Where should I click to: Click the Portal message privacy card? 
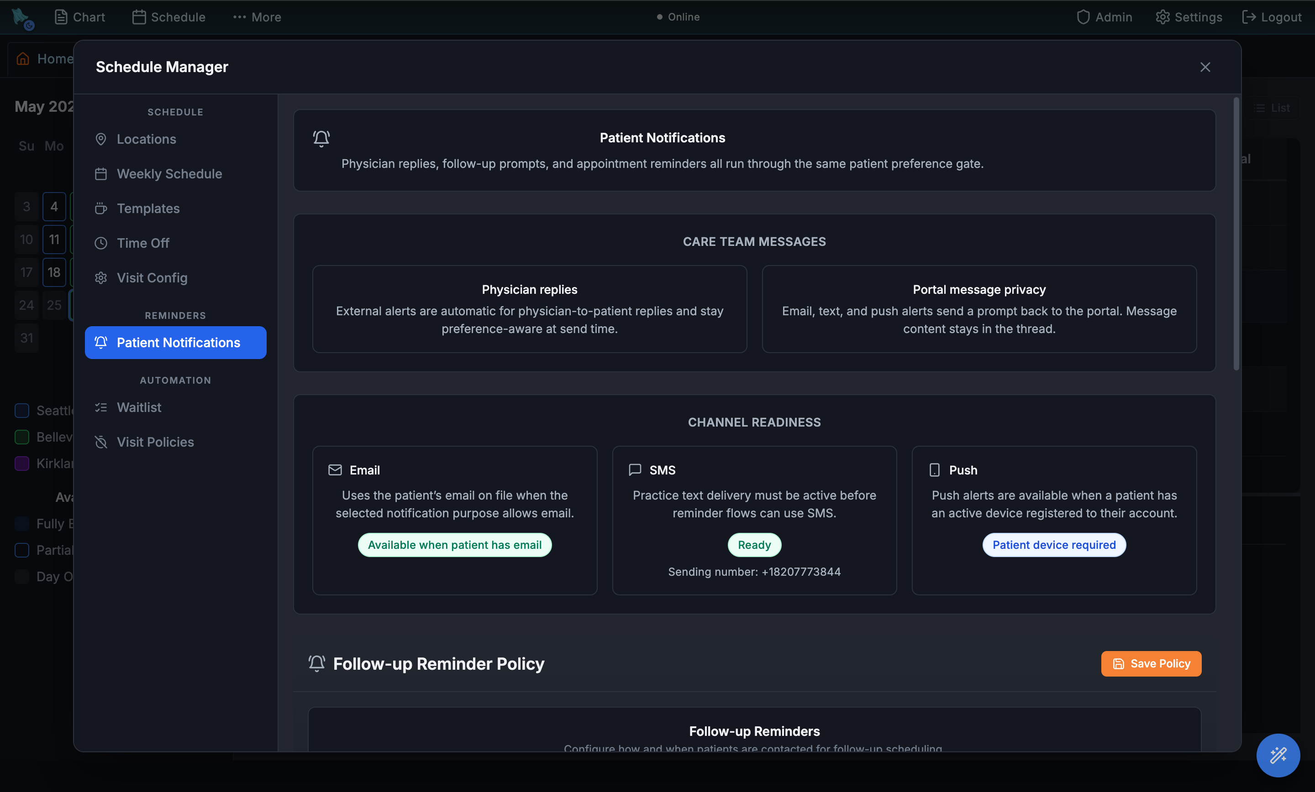tap(979, 309)
